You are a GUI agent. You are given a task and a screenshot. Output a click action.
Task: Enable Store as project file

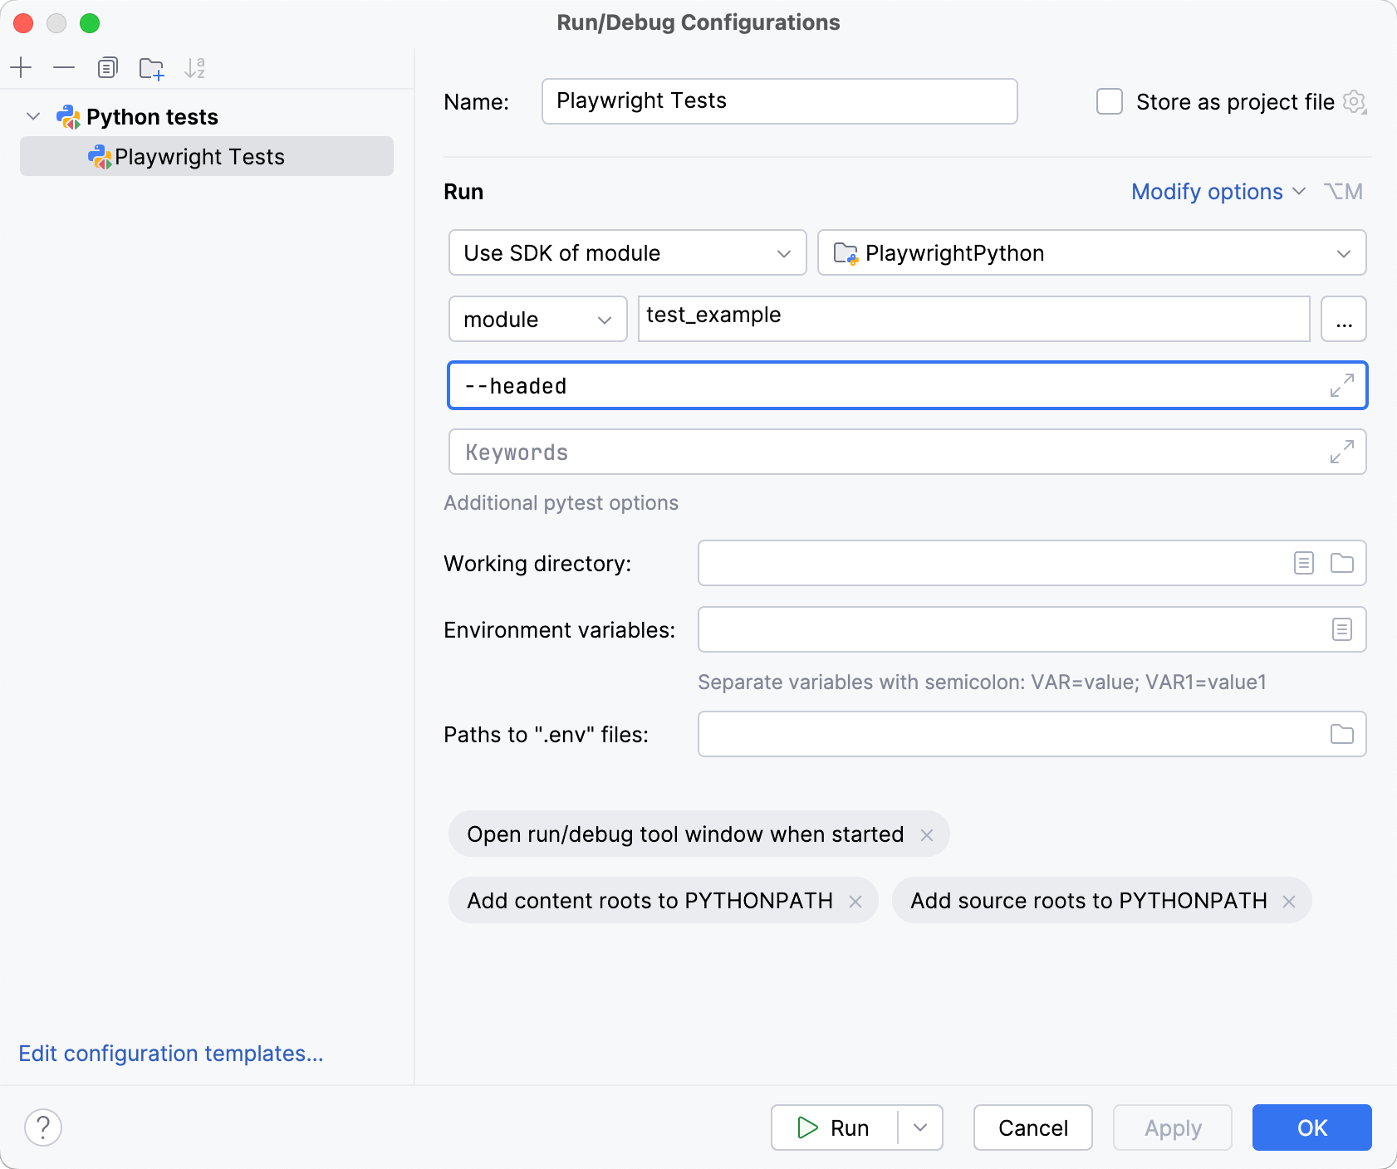tap(1110, 101)
